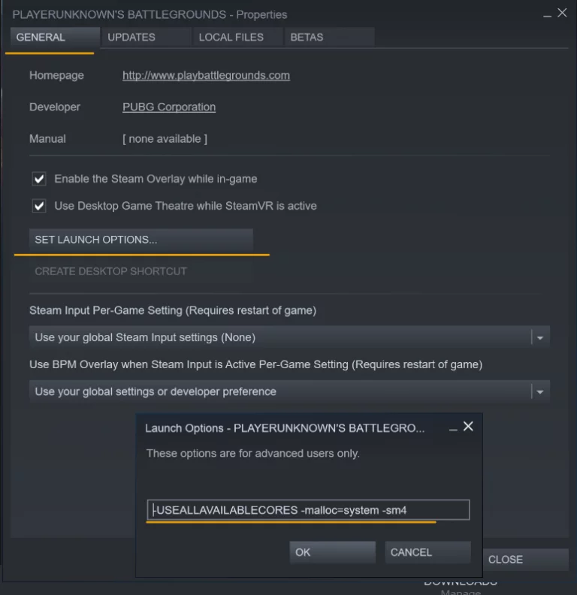Viewport: 577px width, 595px height.
Task: Click into the launch options text field
Action: 308,510
